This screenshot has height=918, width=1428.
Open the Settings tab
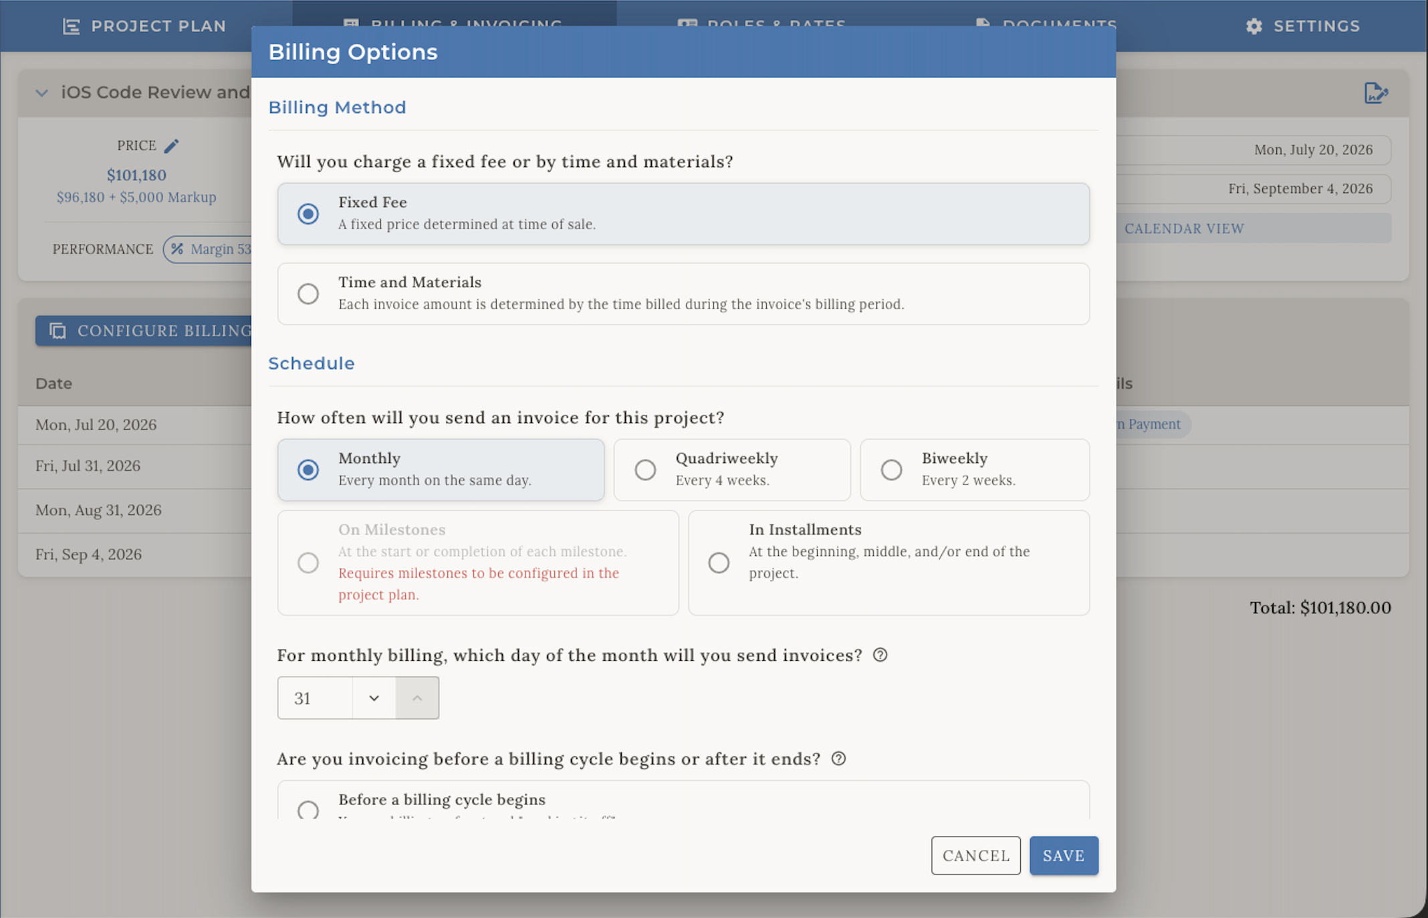pos(1302,26)
